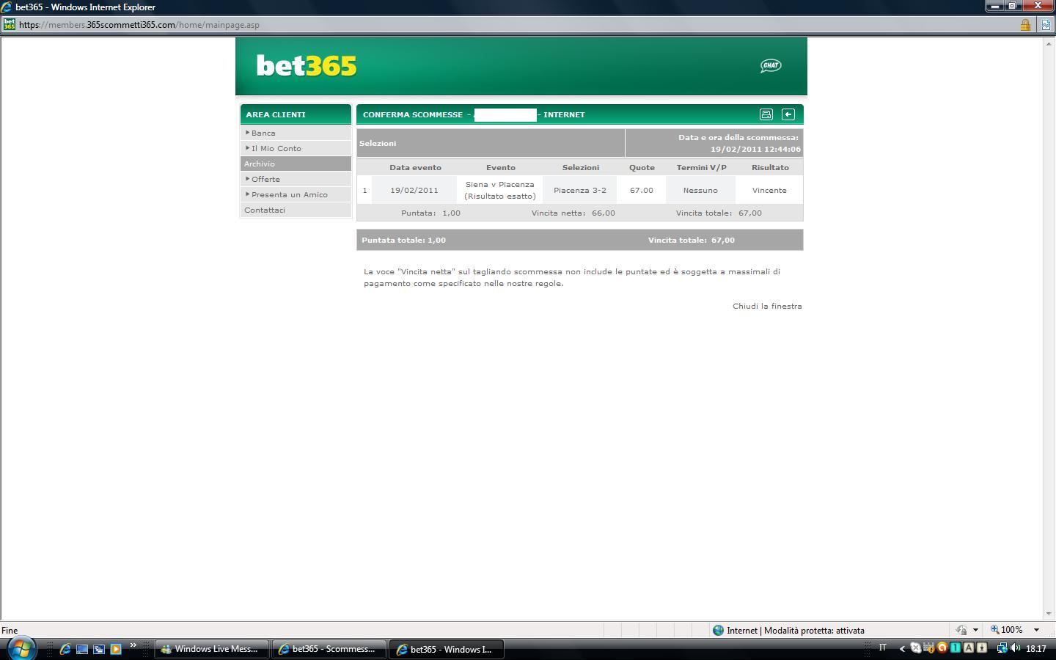The width and height of the screenshot is (1056, 660).
Task: Click the back arrow icon in confirmation header
Action: [788, 114]
